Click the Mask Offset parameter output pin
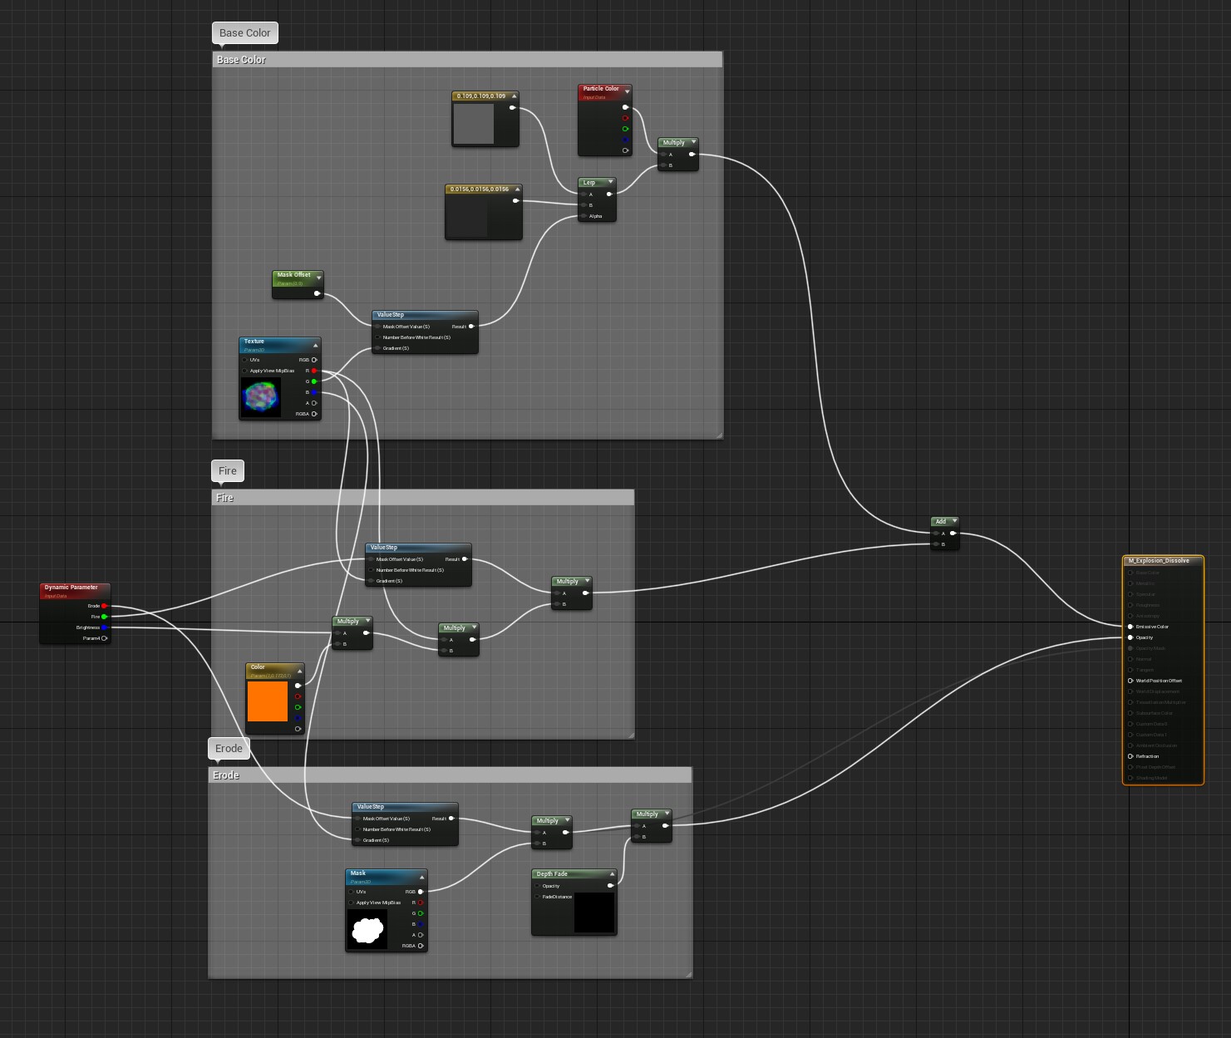This screenshot has height=1038, width=1231. click(317, 293)
